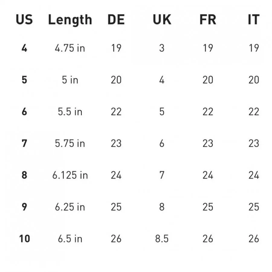Click the 6.125 in length cell
272x272 pixels.
point(70,175)
